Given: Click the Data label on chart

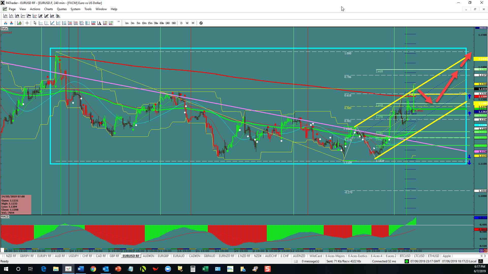Looking at the screenshot, I should 4,29.
